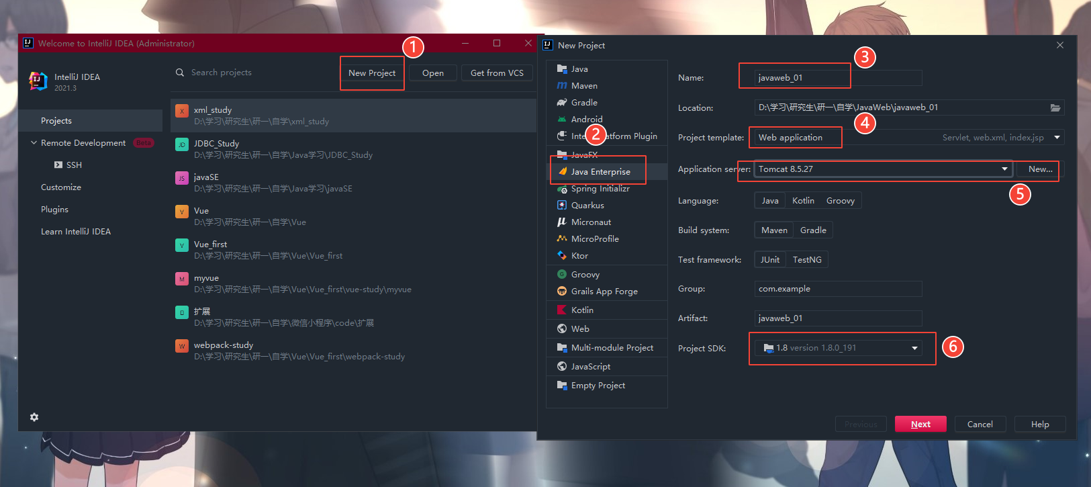Click browse folder icon in Location field
The width and height of the screenshot is (1091, 487).
(x=1055, y=107)
